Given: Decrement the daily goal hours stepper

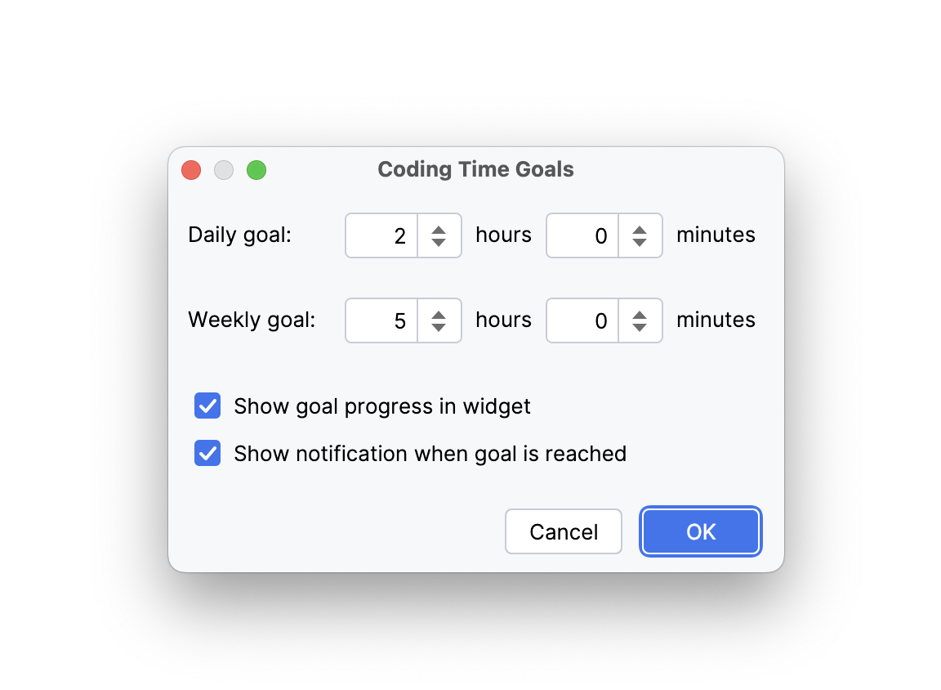Looking at the screenshot, I should click(x=439, y=241).
